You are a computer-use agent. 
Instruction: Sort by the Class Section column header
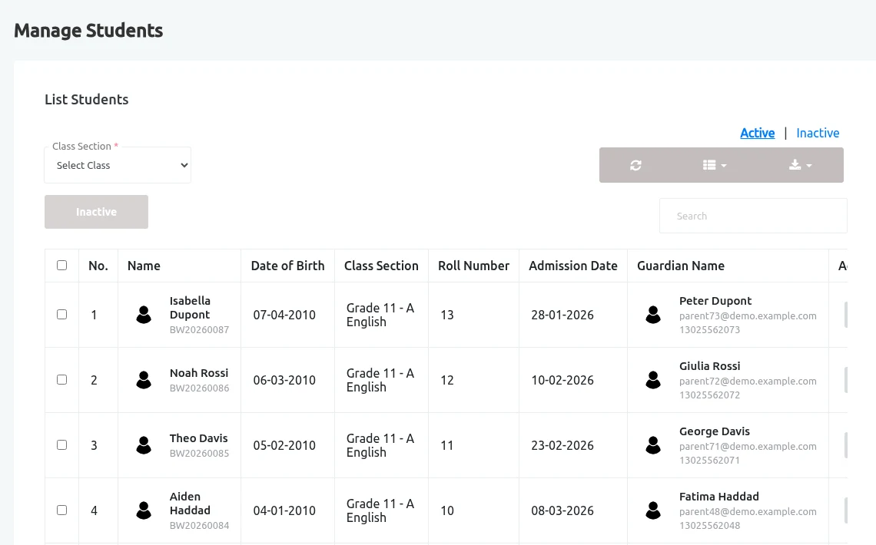click(381, 266)
